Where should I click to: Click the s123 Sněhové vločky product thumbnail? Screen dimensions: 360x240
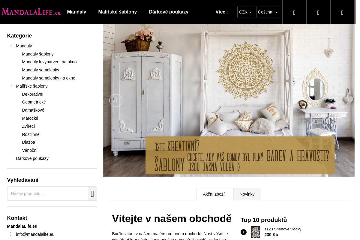tap(256, 232)
